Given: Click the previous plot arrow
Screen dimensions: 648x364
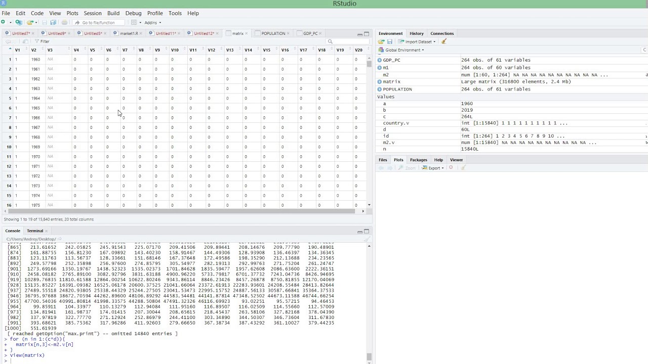Looking at the screenshot, I should click(x=381, y=168).
